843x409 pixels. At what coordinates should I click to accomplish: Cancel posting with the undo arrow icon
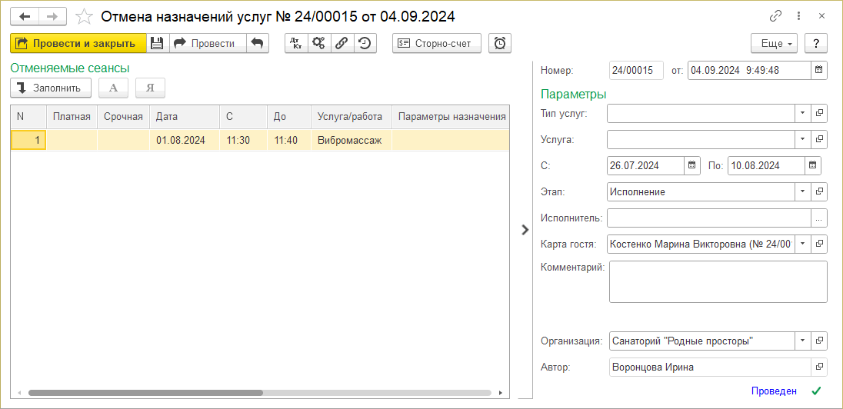[x=258, y=44]
